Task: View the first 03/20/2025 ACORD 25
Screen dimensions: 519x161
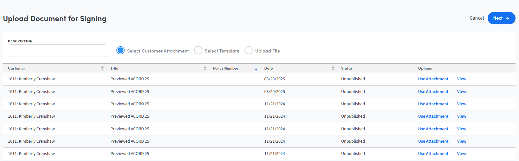Action: [x=462, y=79]
